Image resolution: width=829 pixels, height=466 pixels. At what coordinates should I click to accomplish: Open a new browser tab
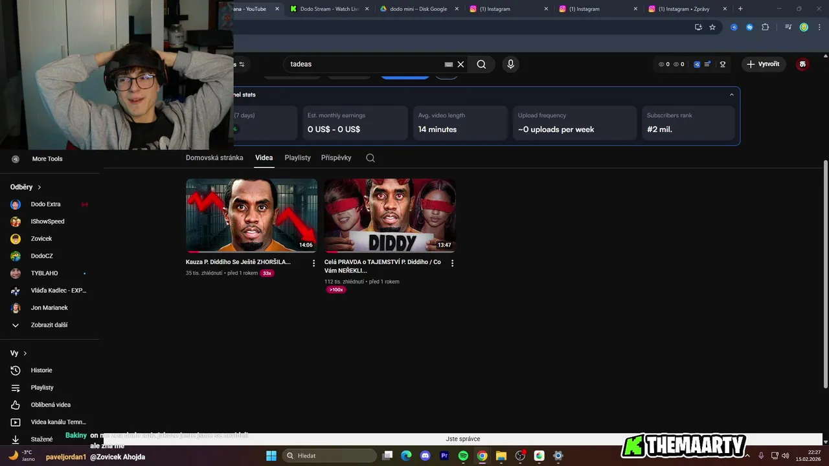pos(740,9)
